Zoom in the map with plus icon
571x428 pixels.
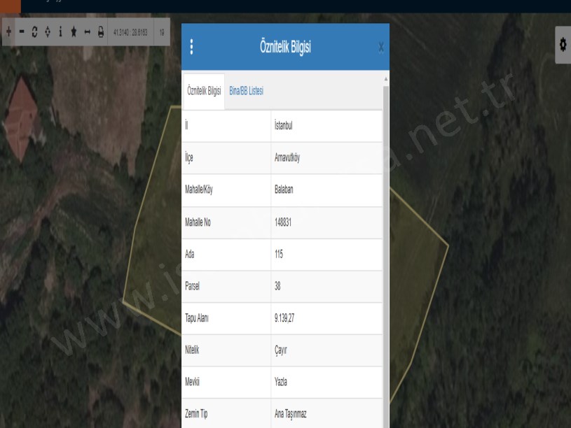[8, 32]
